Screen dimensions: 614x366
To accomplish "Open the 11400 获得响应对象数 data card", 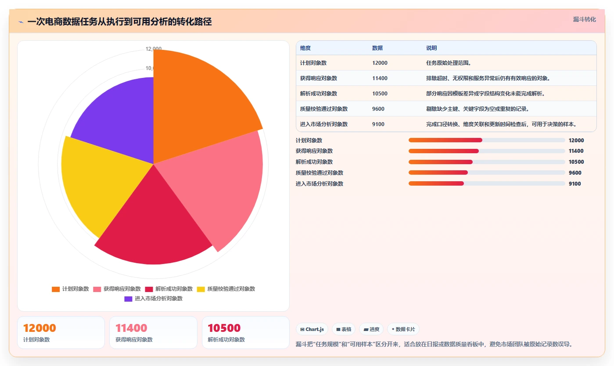I will [x=153, y=332].
